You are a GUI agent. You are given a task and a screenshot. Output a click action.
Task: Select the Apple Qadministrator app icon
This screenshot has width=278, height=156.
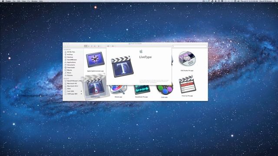coord(95,60)
